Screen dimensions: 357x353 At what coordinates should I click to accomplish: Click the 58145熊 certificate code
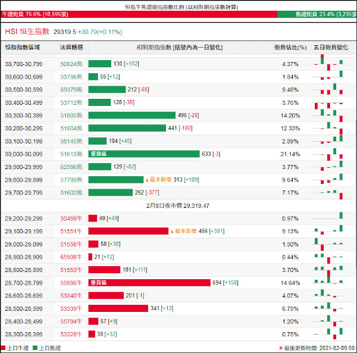[71, 142]
